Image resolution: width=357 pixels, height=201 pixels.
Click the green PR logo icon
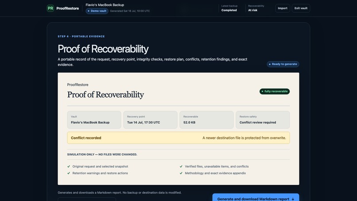point(50,8)
